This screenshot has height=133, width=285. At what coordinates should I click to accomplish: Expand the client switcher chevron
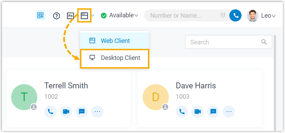click(x=93, y=16)
